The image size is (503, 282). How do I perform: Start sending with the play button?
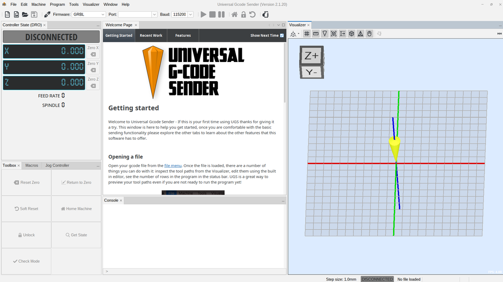click(203, 14)
